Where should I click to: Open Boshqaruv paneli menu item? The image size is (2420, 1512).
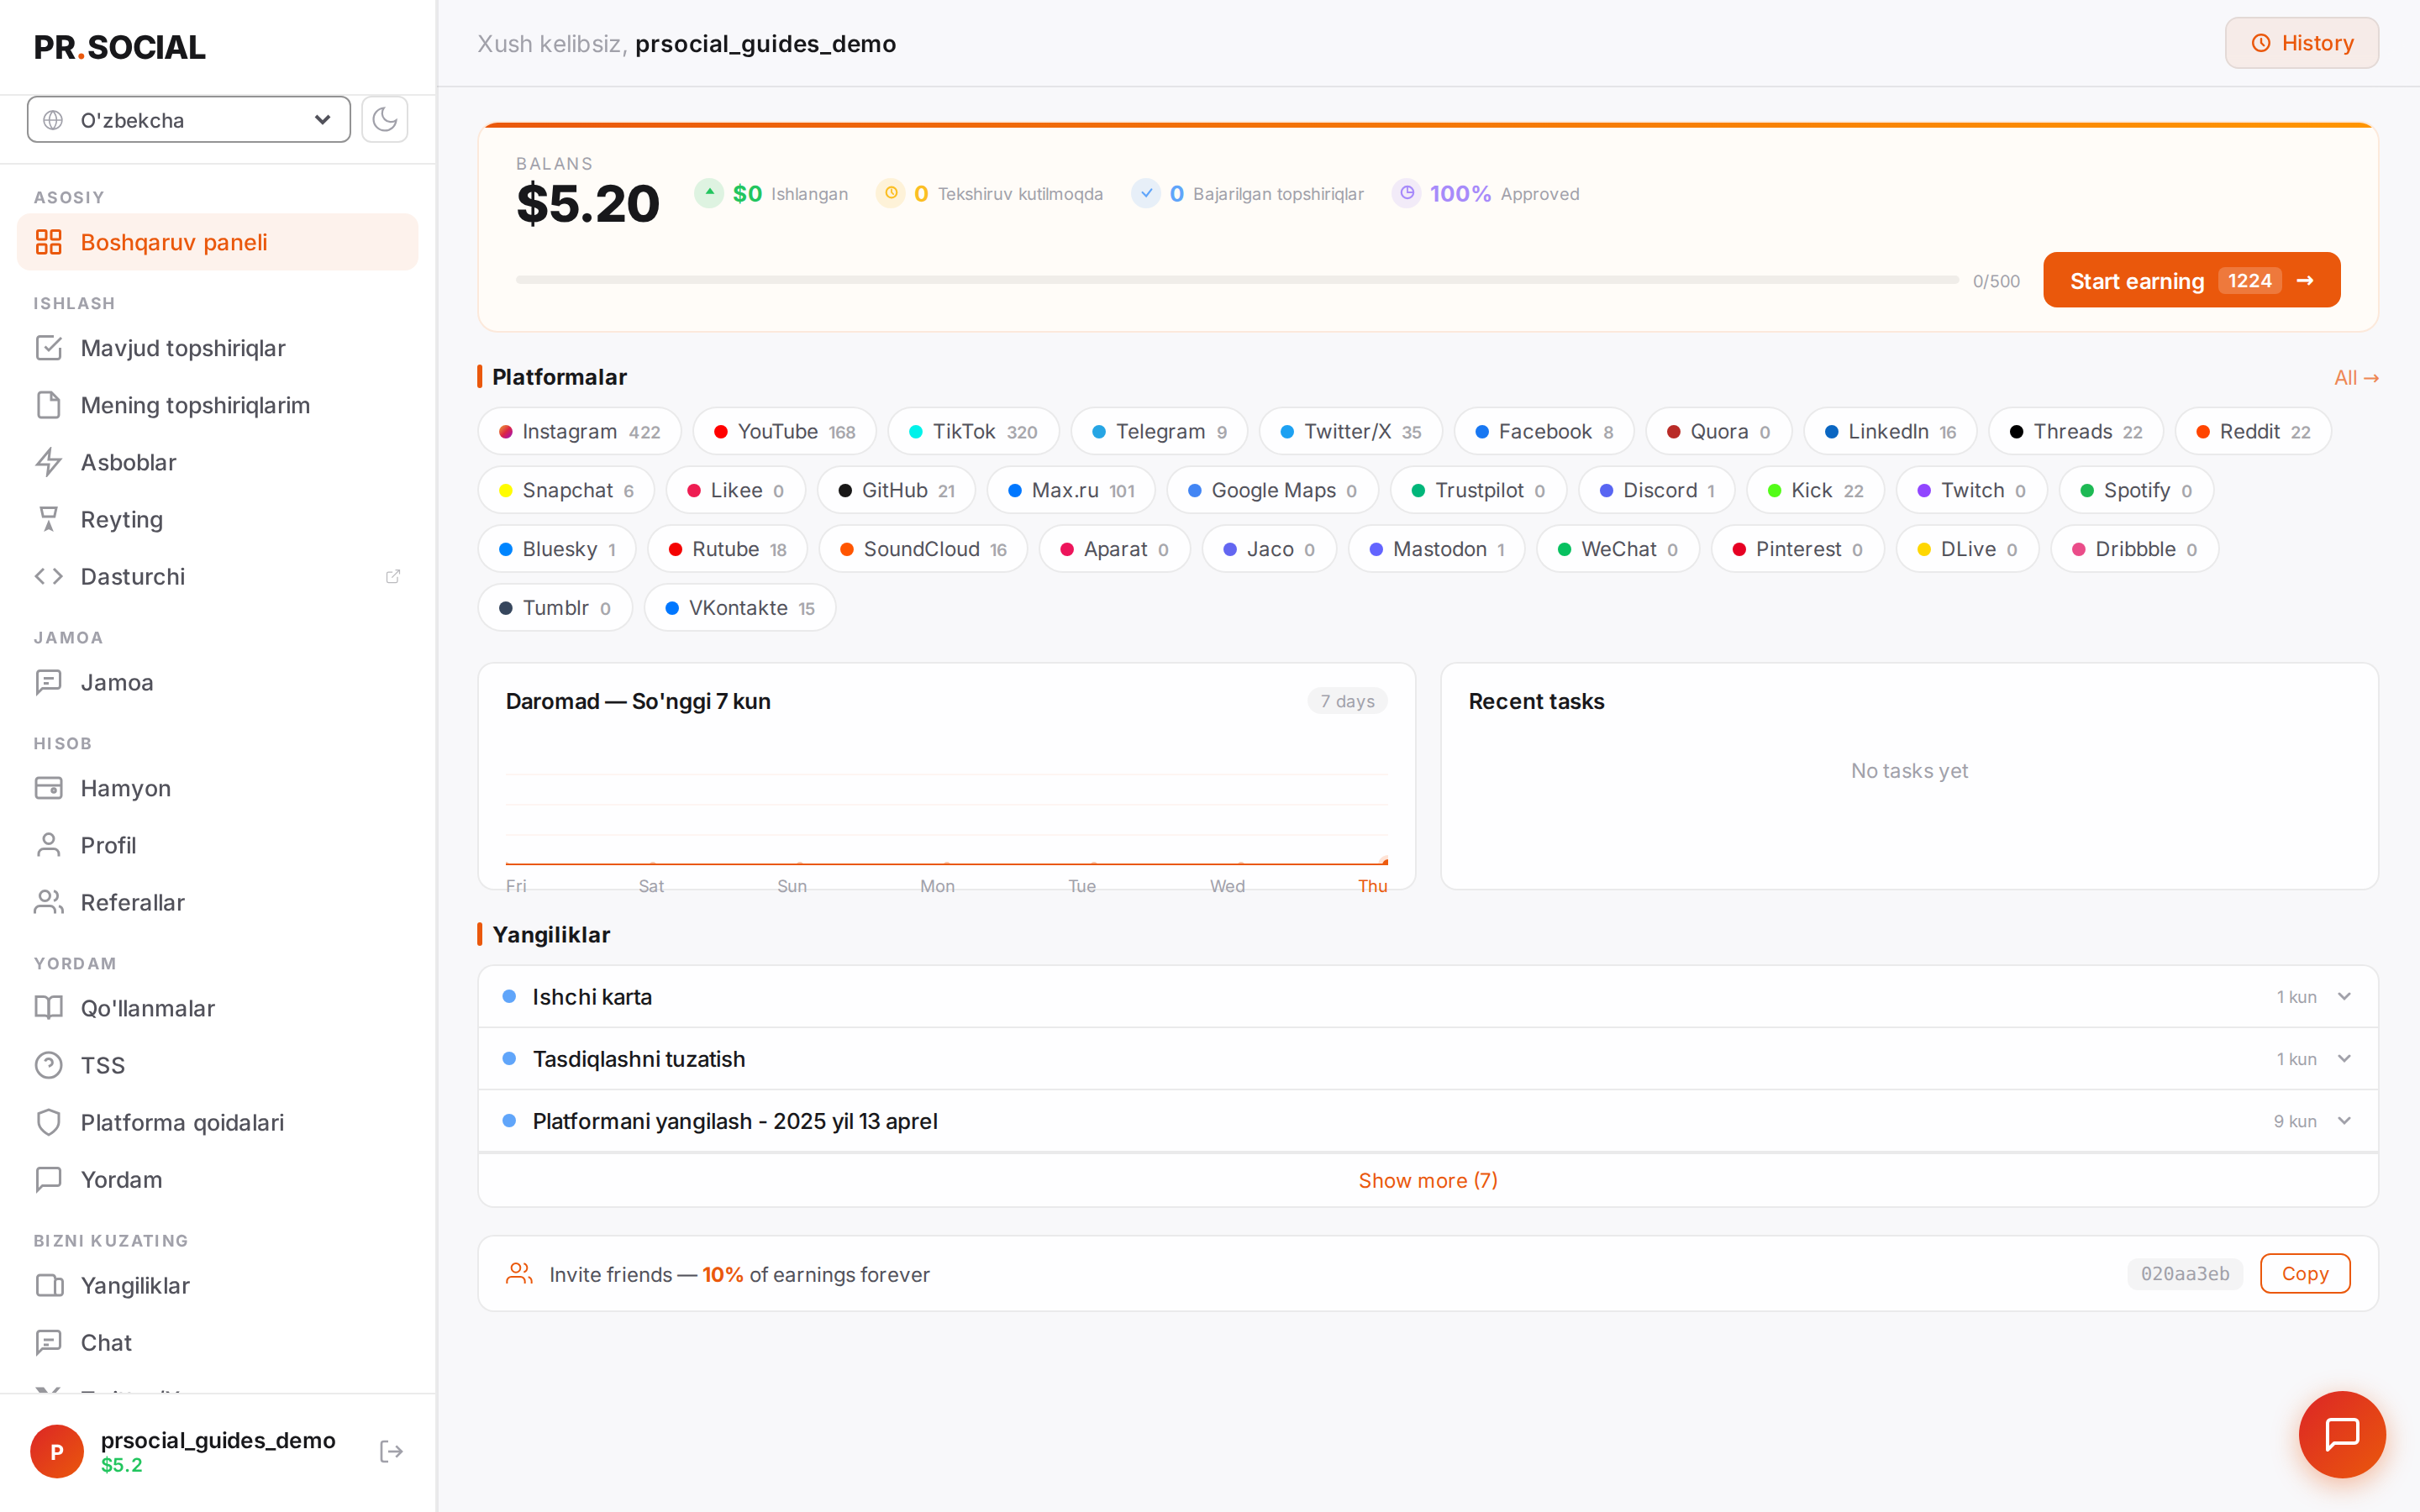pyautogui.click(x=217, y=242)
